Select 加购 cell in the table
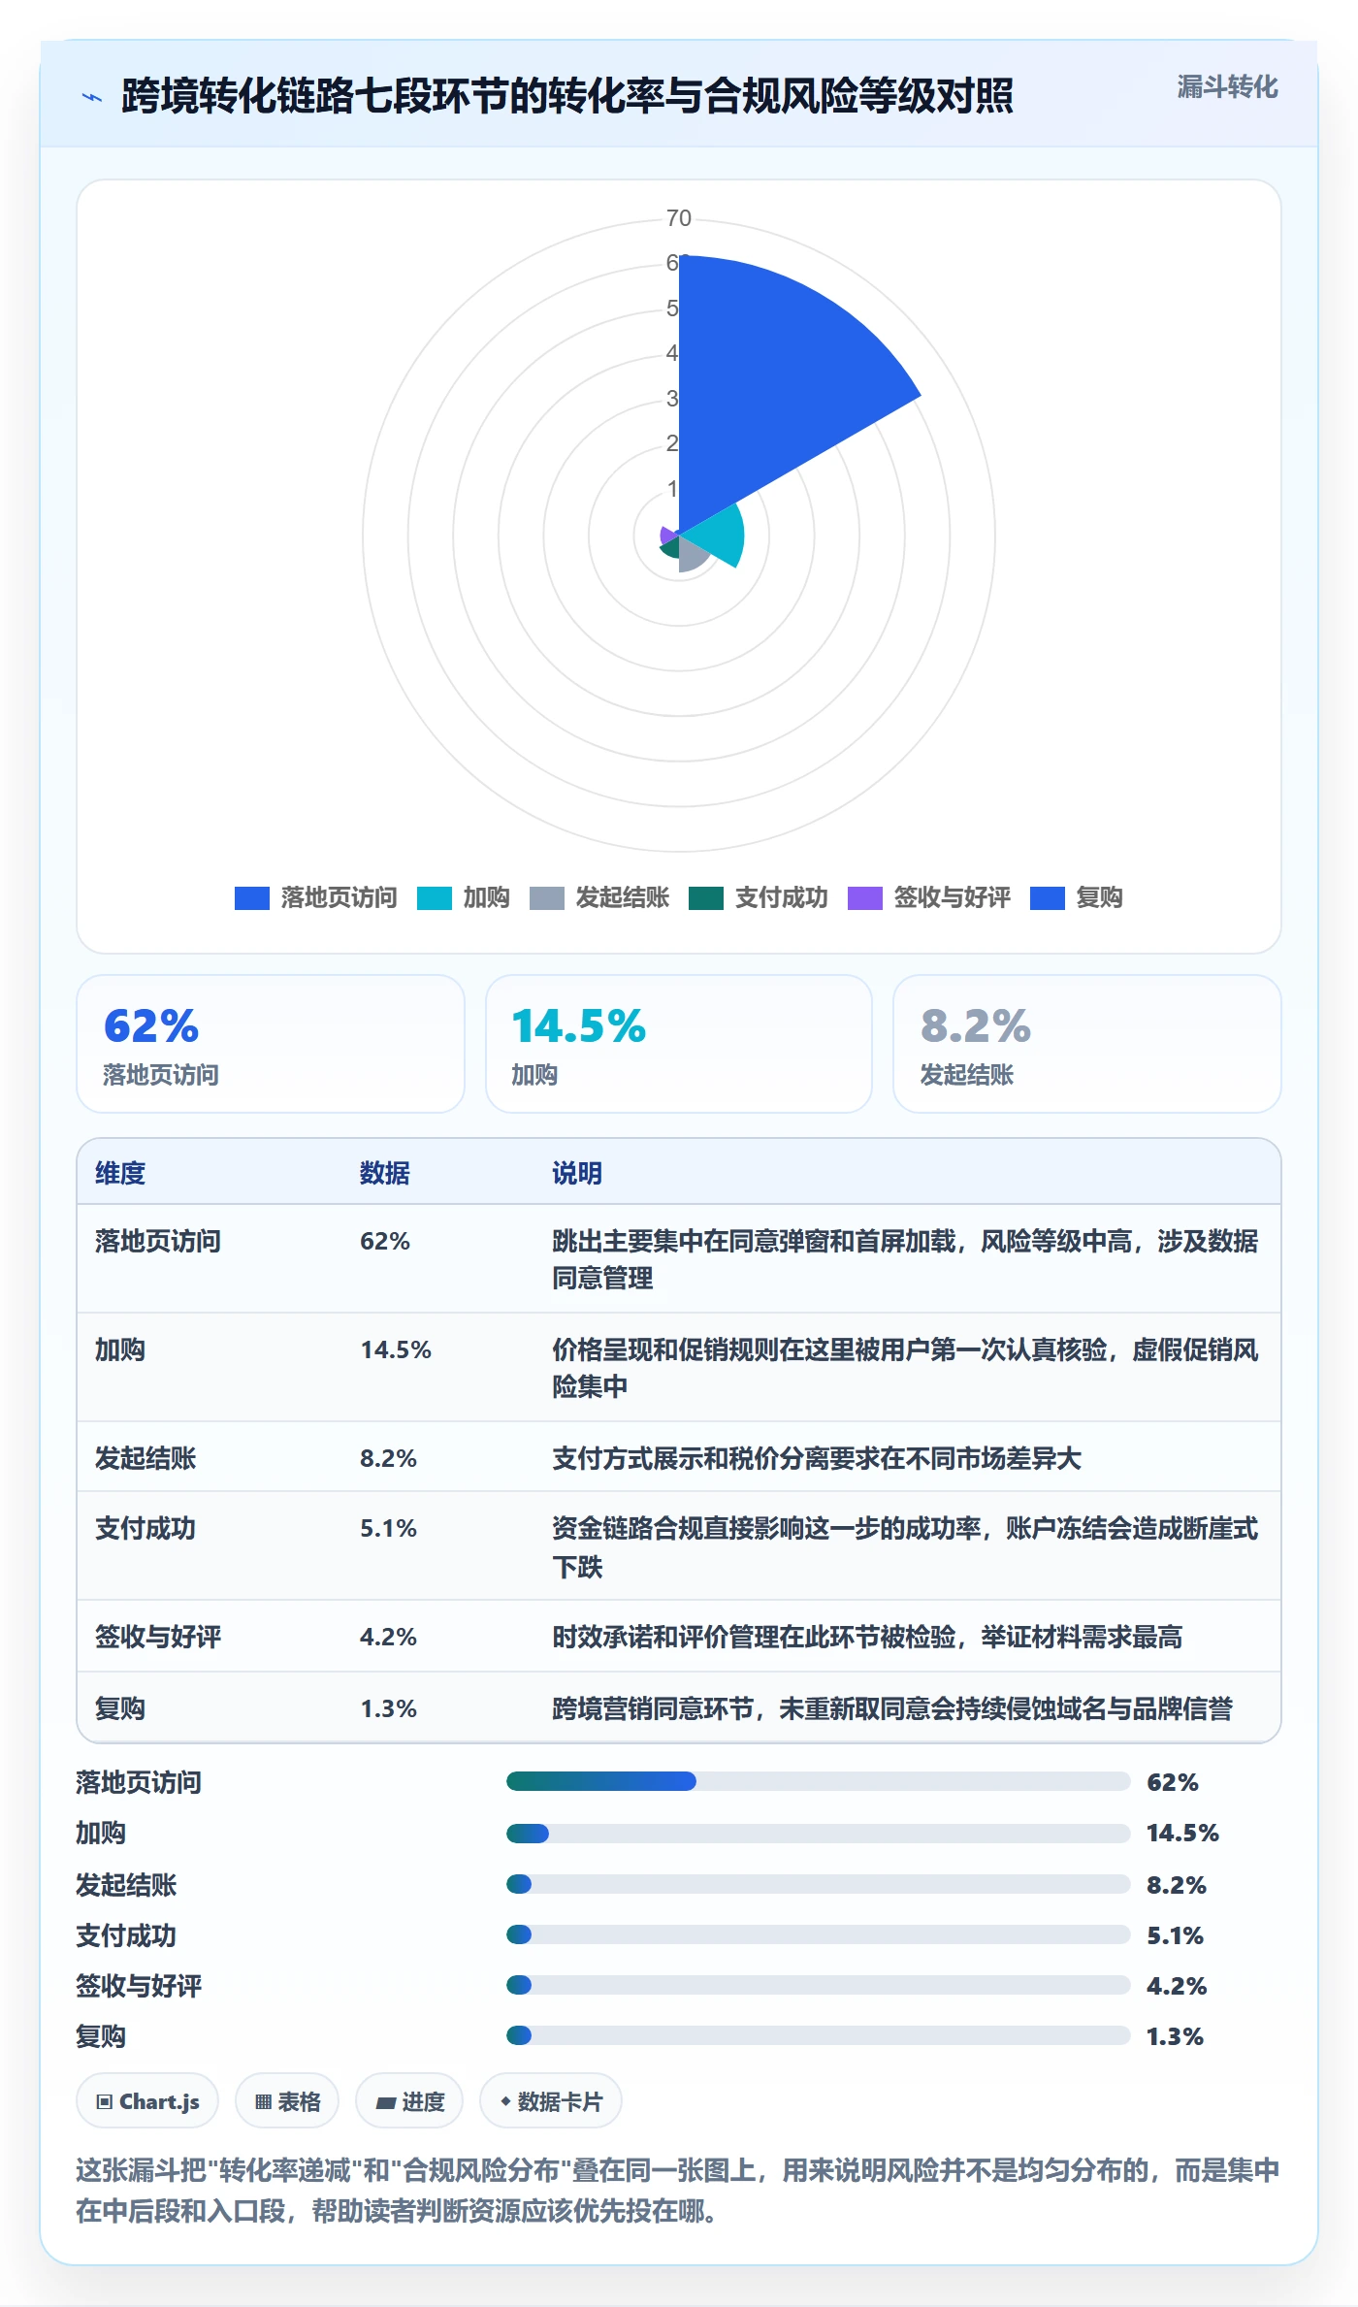 [x=120, y=1349]
